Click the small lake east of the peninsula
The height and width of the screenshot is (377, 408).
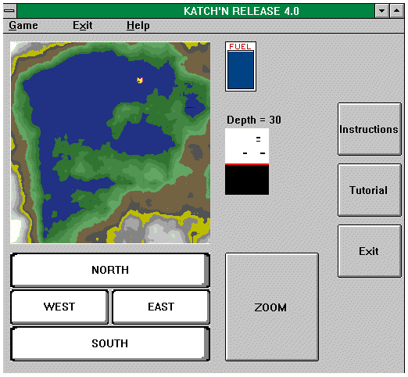click(x=194, y=106)
